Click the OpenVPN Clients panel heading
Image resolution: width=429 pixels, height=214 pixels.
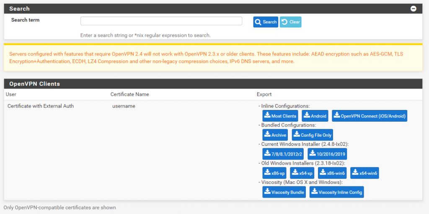[x=34, y=84]
